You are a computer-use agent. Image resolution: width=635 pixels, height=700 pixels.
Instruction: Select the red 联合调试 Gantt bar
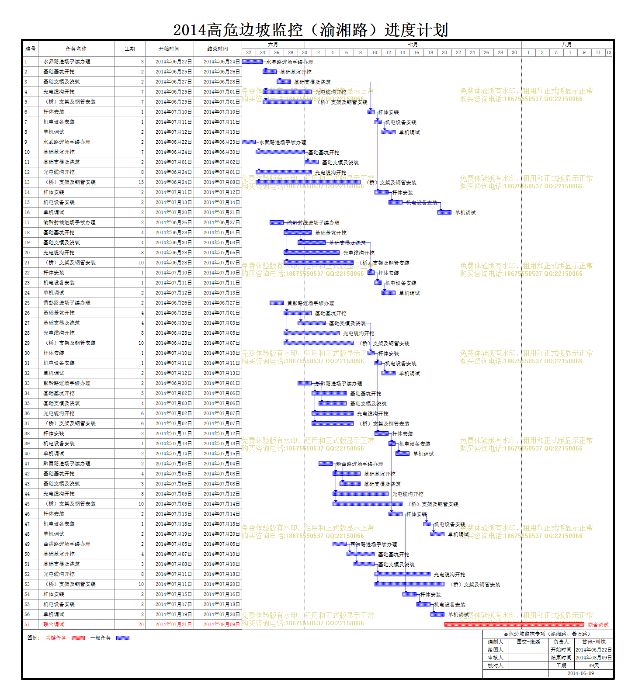[x=514, y=624]
